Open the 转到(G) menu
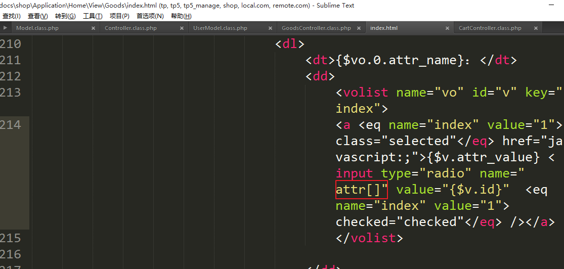The image size is (564, 269). pyautogui.click(x=65, y=16)
